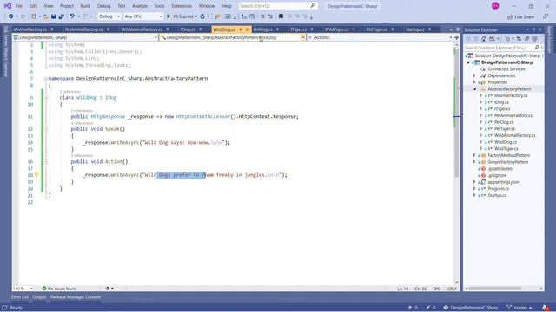556x312 pixels.
Task: Open the Error List panel tab
Action: pyautogui.click(x=20, y=297)
